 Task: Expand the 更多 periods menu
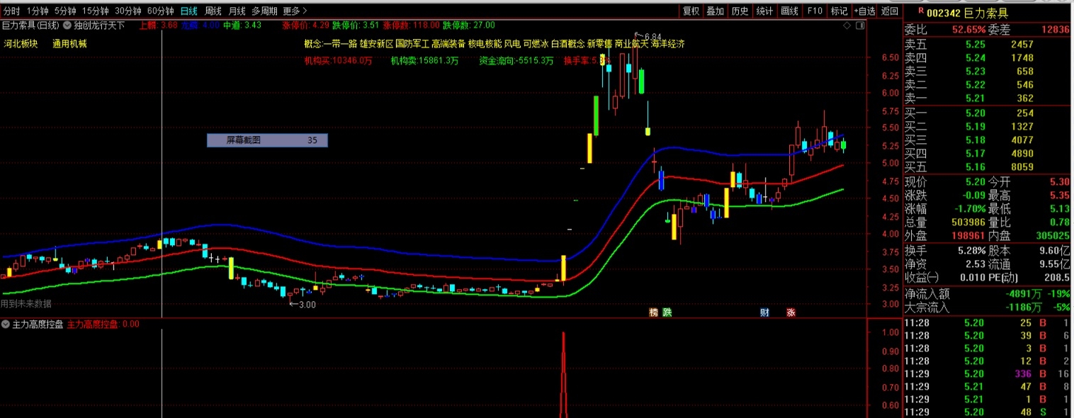tap(295, 11)
